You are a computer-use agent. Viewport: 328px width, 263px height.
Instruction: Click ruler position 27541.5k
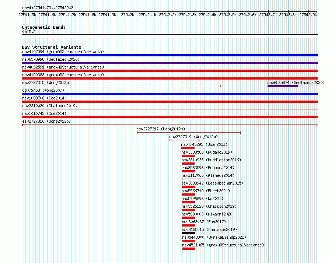click(27, 15)
